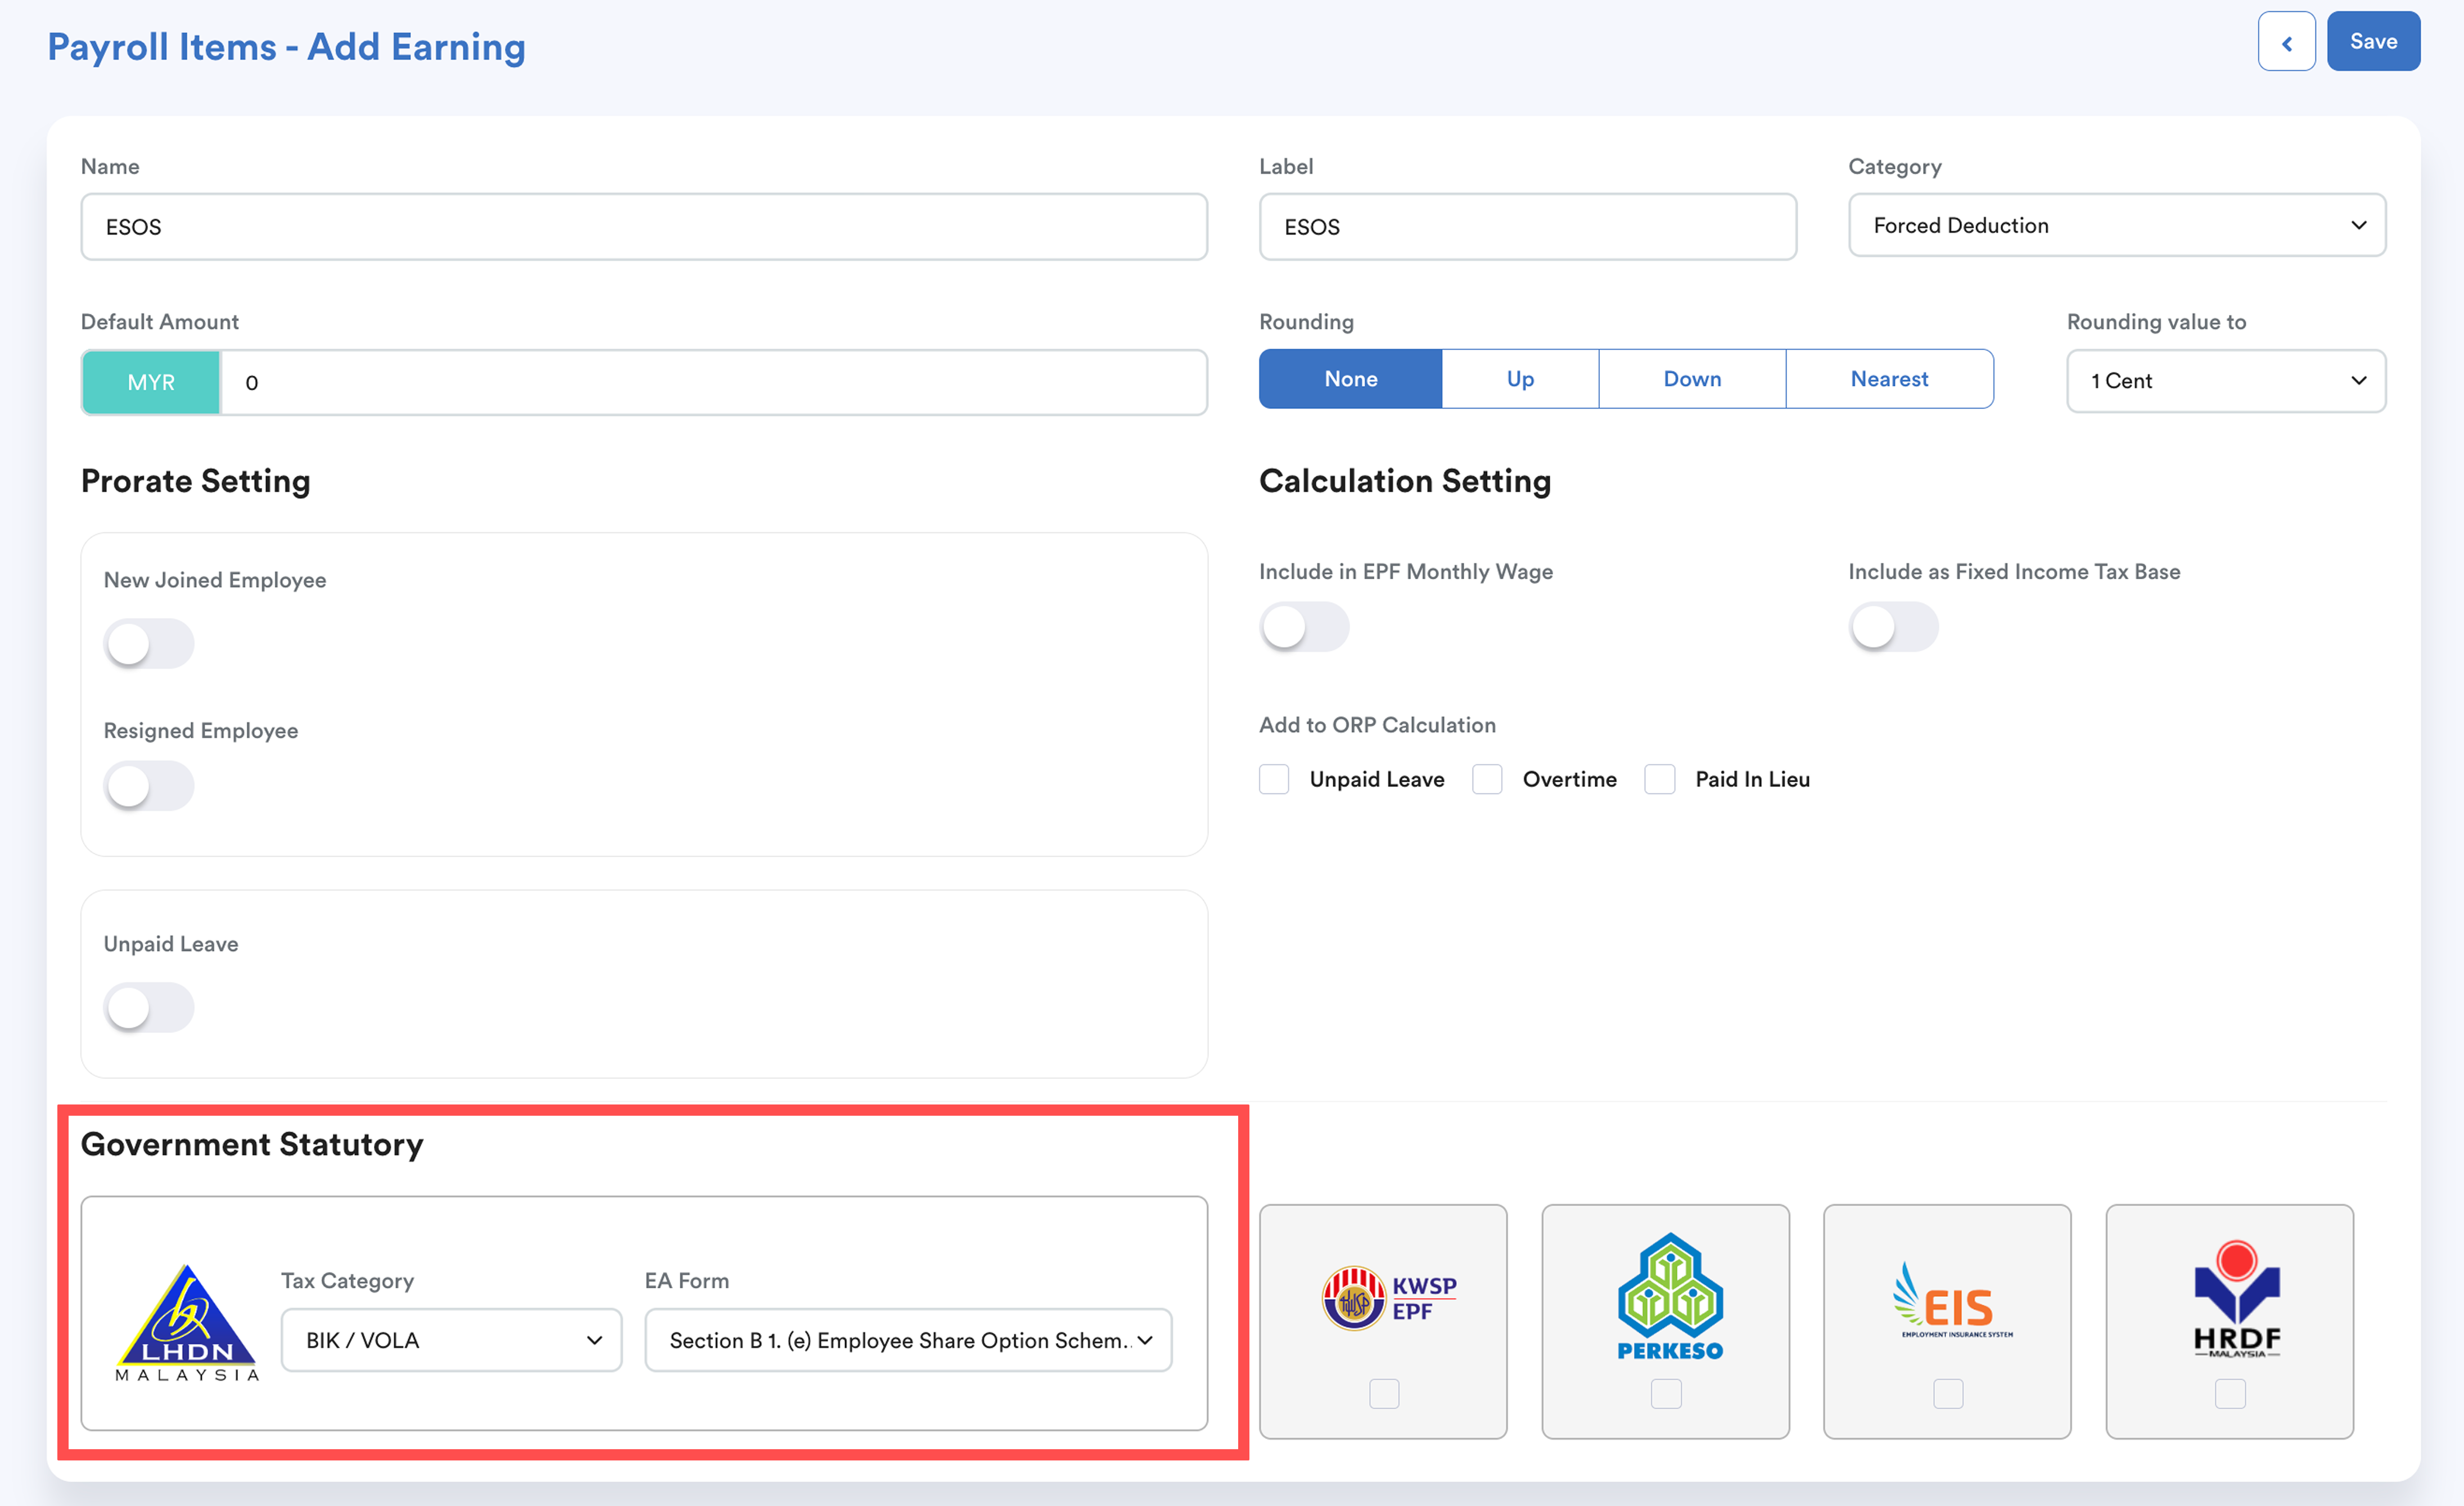Tick the checkbox under PERKESO logo
This screenshot has height=1506, width=2464.
1666,1393
